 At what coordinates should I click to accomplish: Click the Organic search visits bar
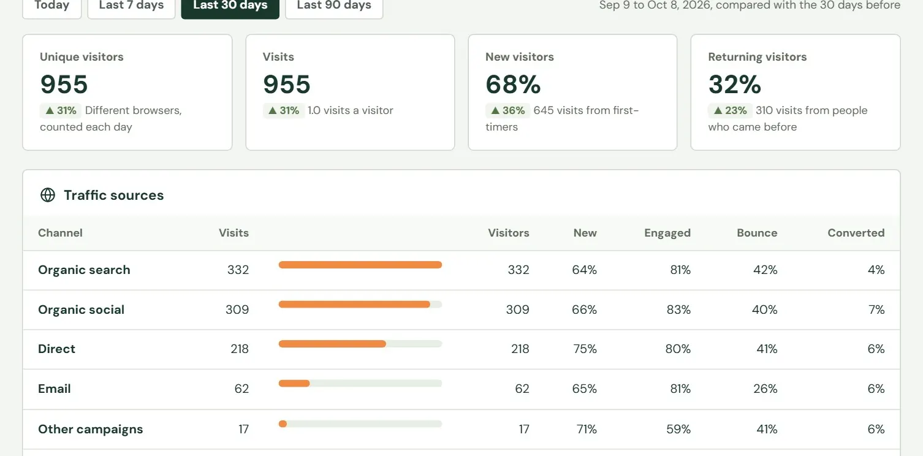click(x=360, y=265)
